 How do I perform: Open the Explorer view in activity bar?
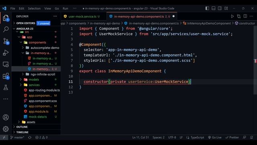pos(6,18)
